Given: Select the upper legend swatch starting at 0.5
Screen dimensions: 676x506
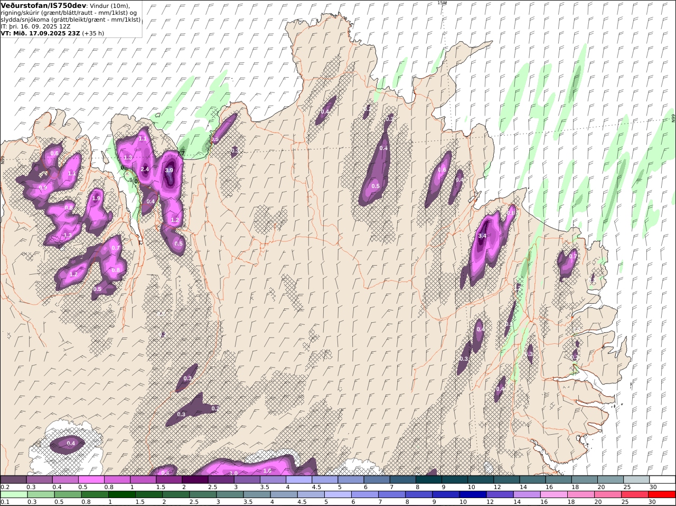Looking at the screenshot, I should click(91, 480).
